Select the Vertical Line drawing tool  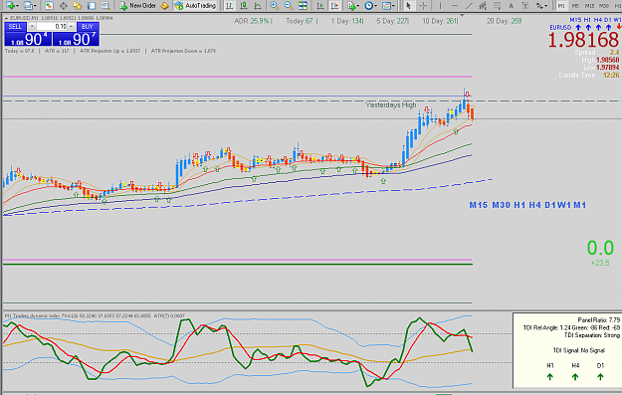[x=440, y=6]
